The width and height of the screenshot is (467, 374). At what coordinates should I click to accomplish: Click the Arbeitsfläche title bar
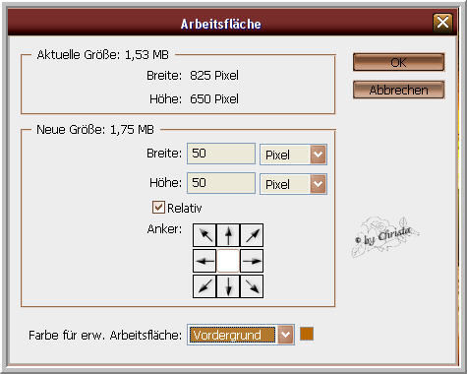tap(220, 24)
